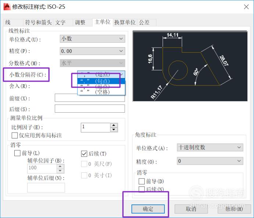Choose the 空格 separator option

101,92
